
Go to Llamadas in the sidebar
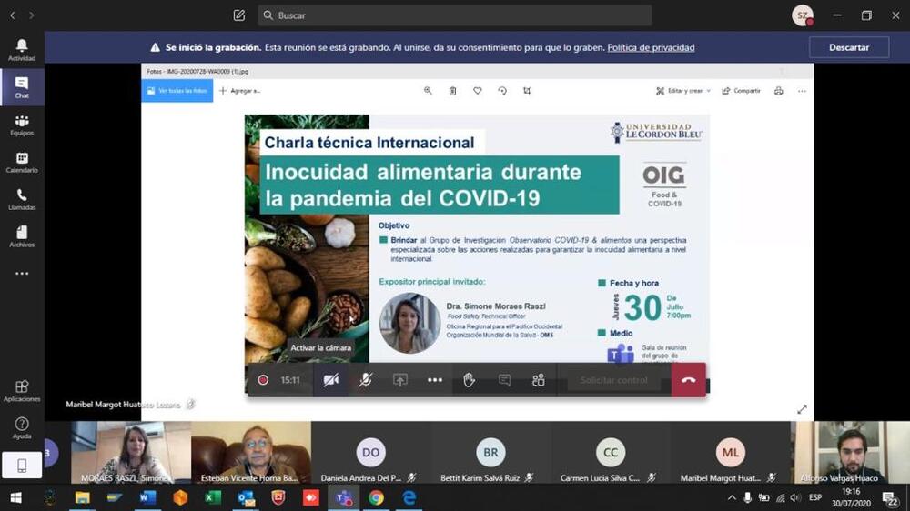click(x=22, y=200)
